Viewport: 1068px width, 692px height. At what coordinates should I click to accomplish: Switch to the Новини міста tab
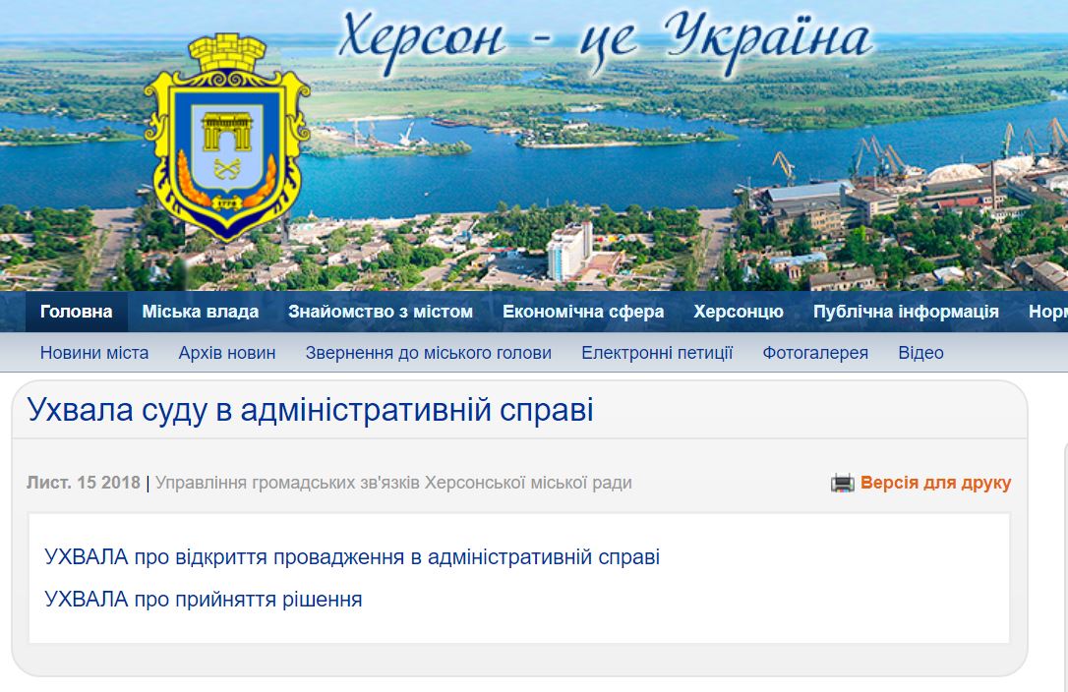point(94,353)
